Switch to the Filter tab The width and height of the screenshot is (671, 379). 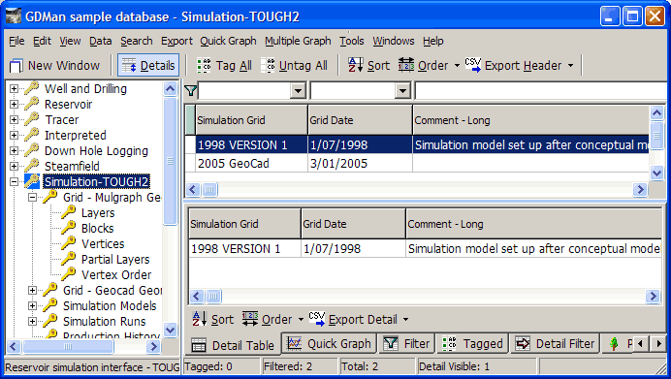tap(406, 343)
